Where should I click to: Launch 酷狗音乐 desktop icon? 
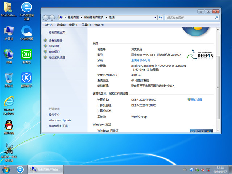26,80
